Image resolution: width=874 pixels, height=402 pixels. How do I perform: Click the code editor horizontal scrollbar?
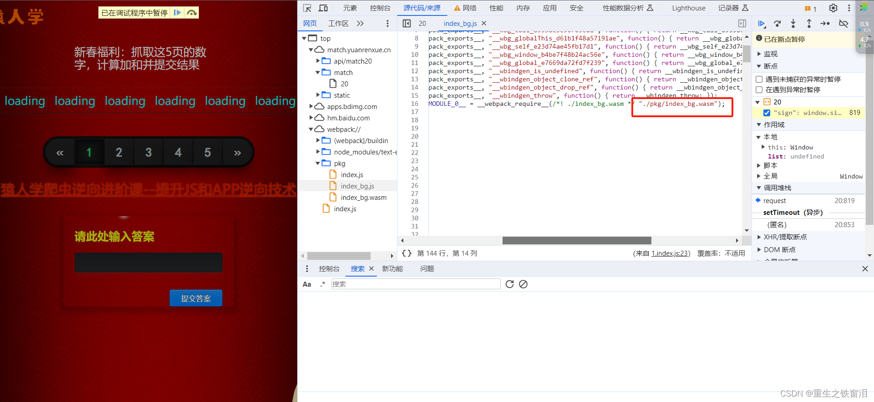click(576, 240)
